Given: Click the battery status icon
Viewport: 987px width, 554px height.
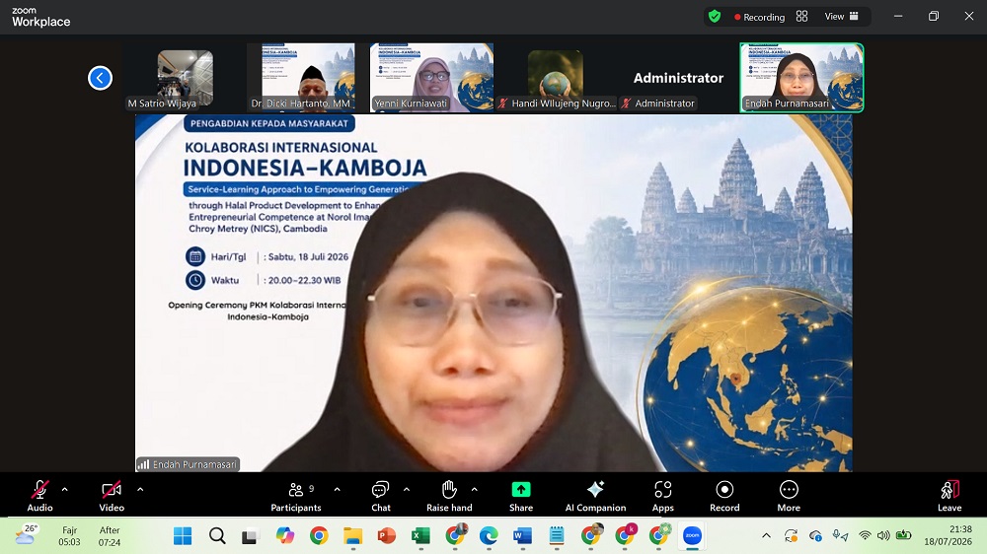Looking at the screenshot, I should 904,535.
